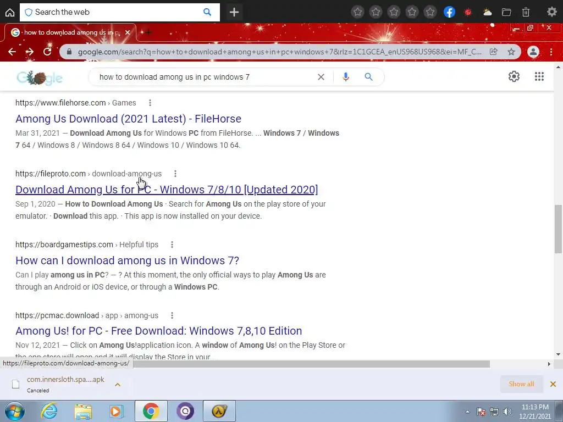Screen dimensions: 563x422
Task: Open the more options dots for fileproto.com result
Action: coord(175,174)
